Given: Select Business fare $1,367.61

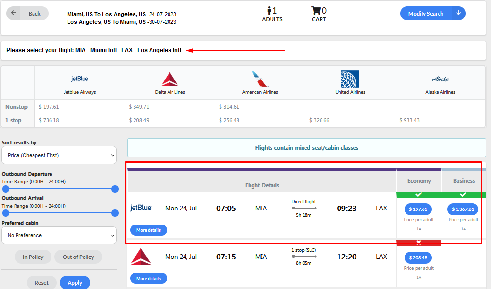Looking at the screenshot, I should click(x=463, y=209).
